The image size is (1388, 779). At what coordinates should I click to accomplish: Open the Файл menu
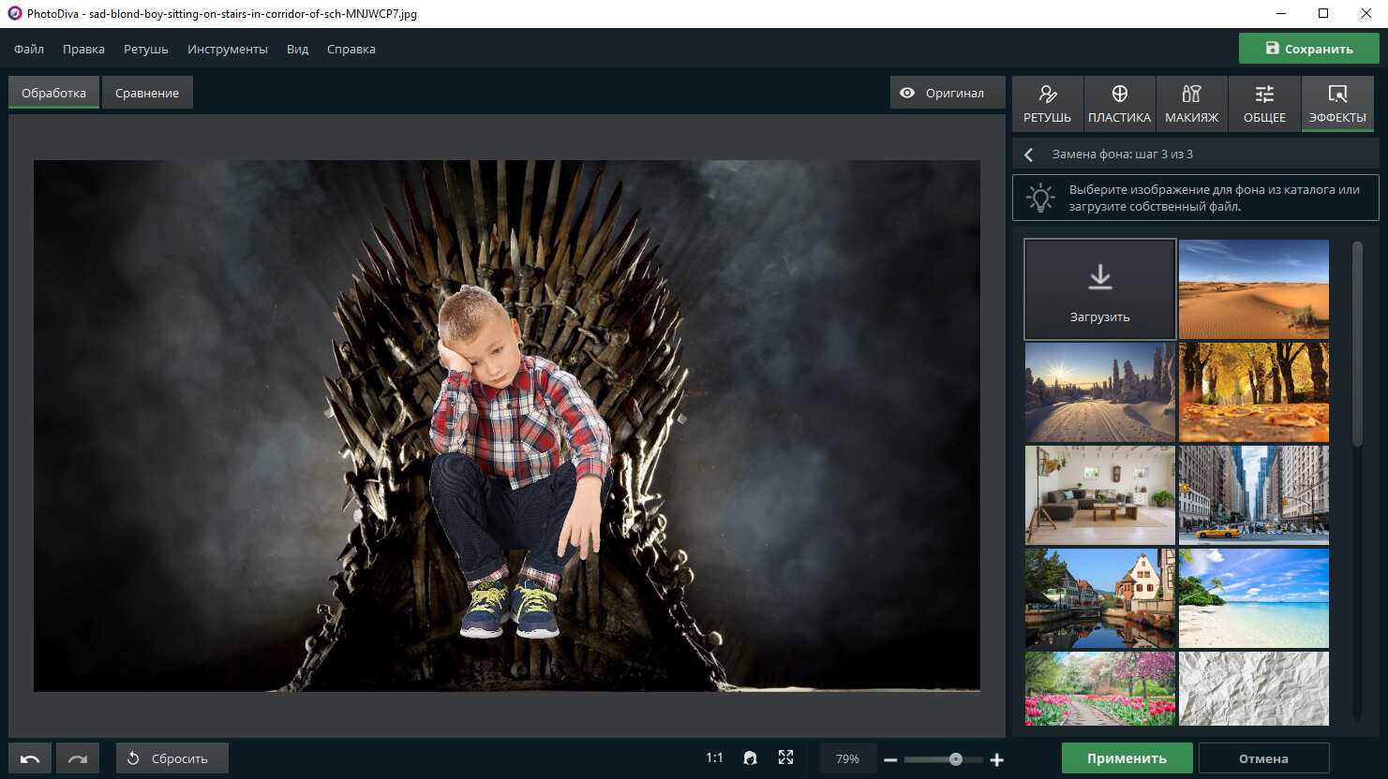(29, 49)
